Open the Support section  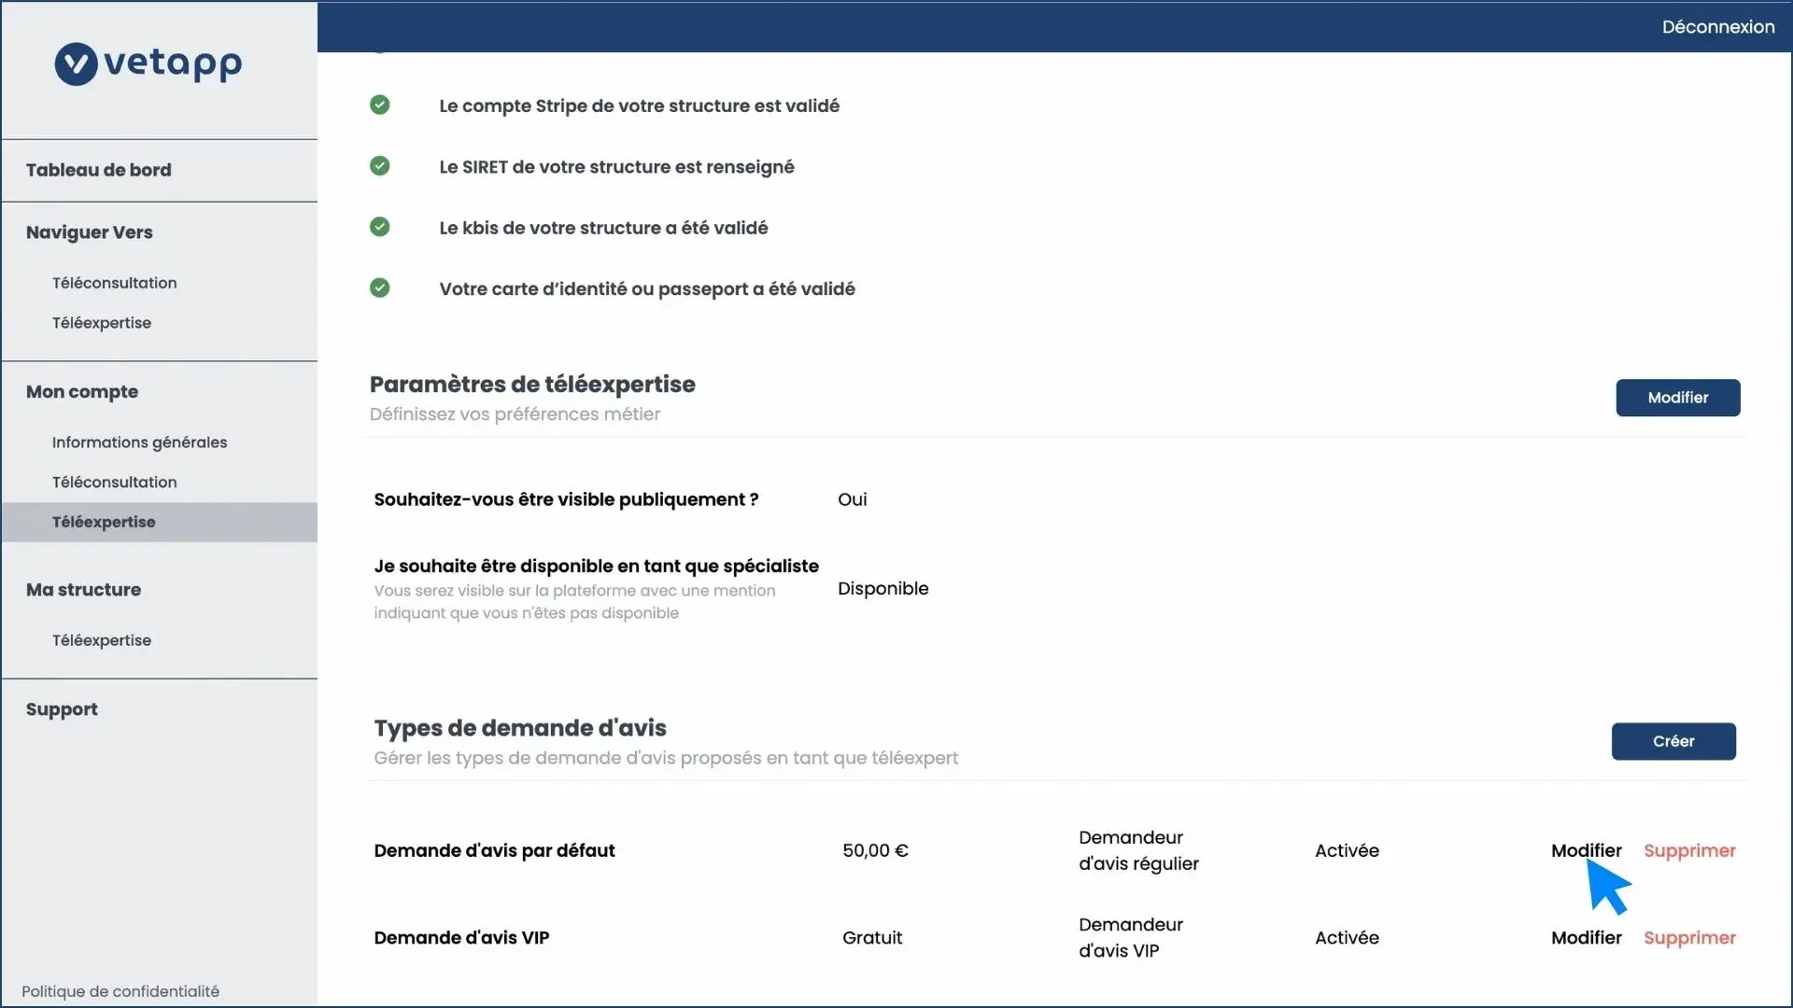tap(62, 709)
